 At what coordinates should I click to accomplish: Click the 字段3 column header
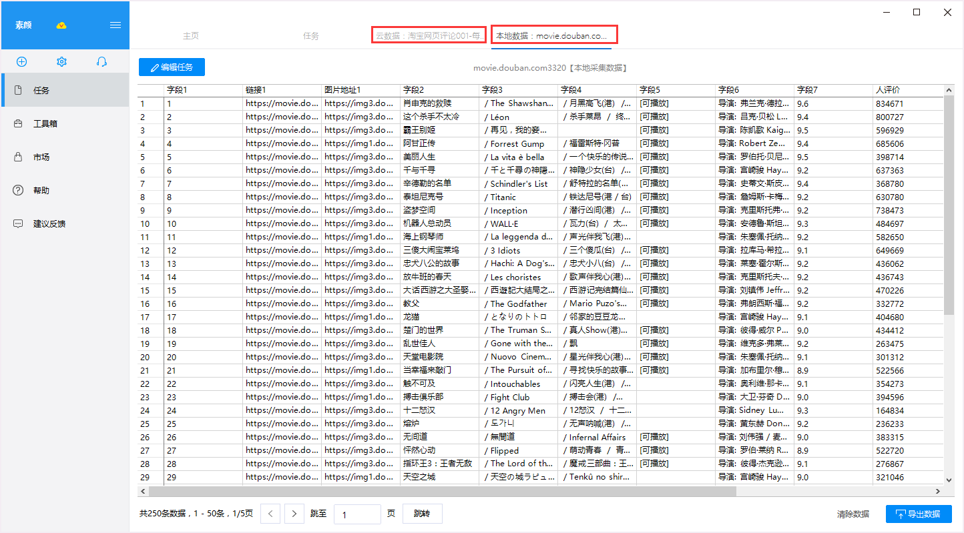point(519,90)
